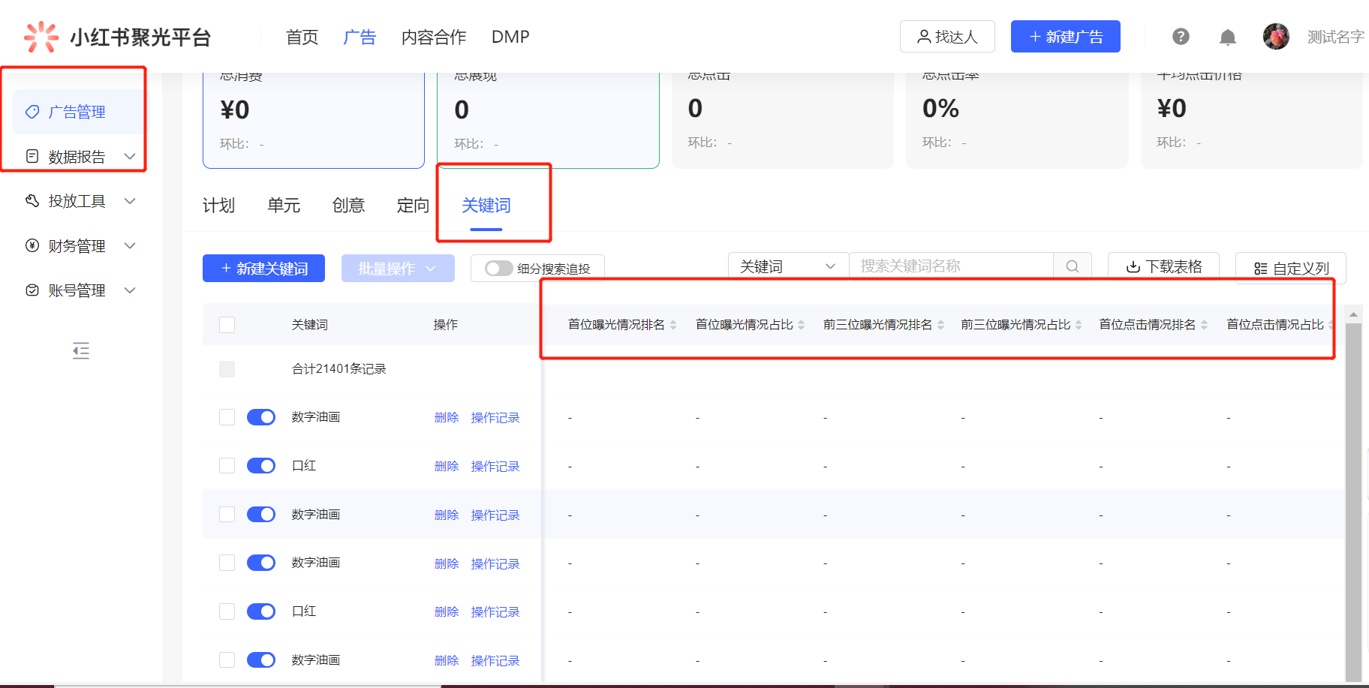1369x688 pixels.
Task: Switch to the 创意 tab
Action: tap(348, 206)
